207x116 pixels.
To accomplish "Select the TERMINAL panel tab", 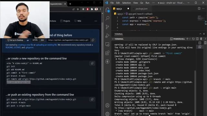I will (x=119, y=34).
